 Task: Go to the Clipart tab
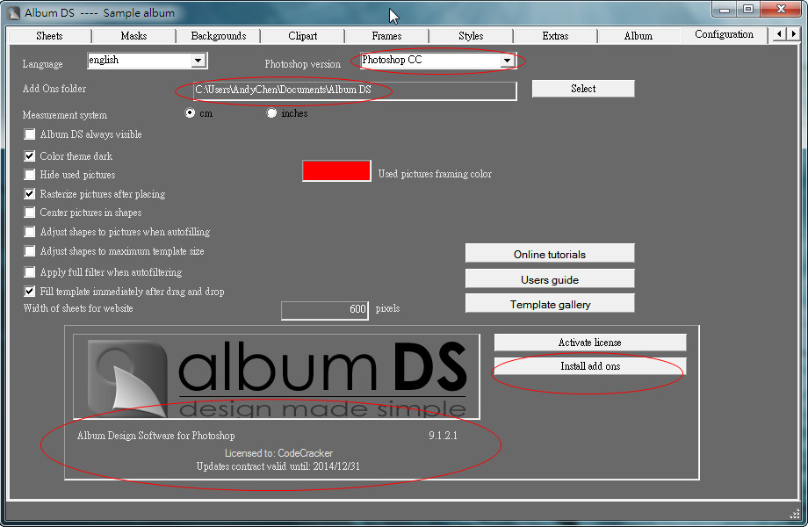[x=302, y=35]
